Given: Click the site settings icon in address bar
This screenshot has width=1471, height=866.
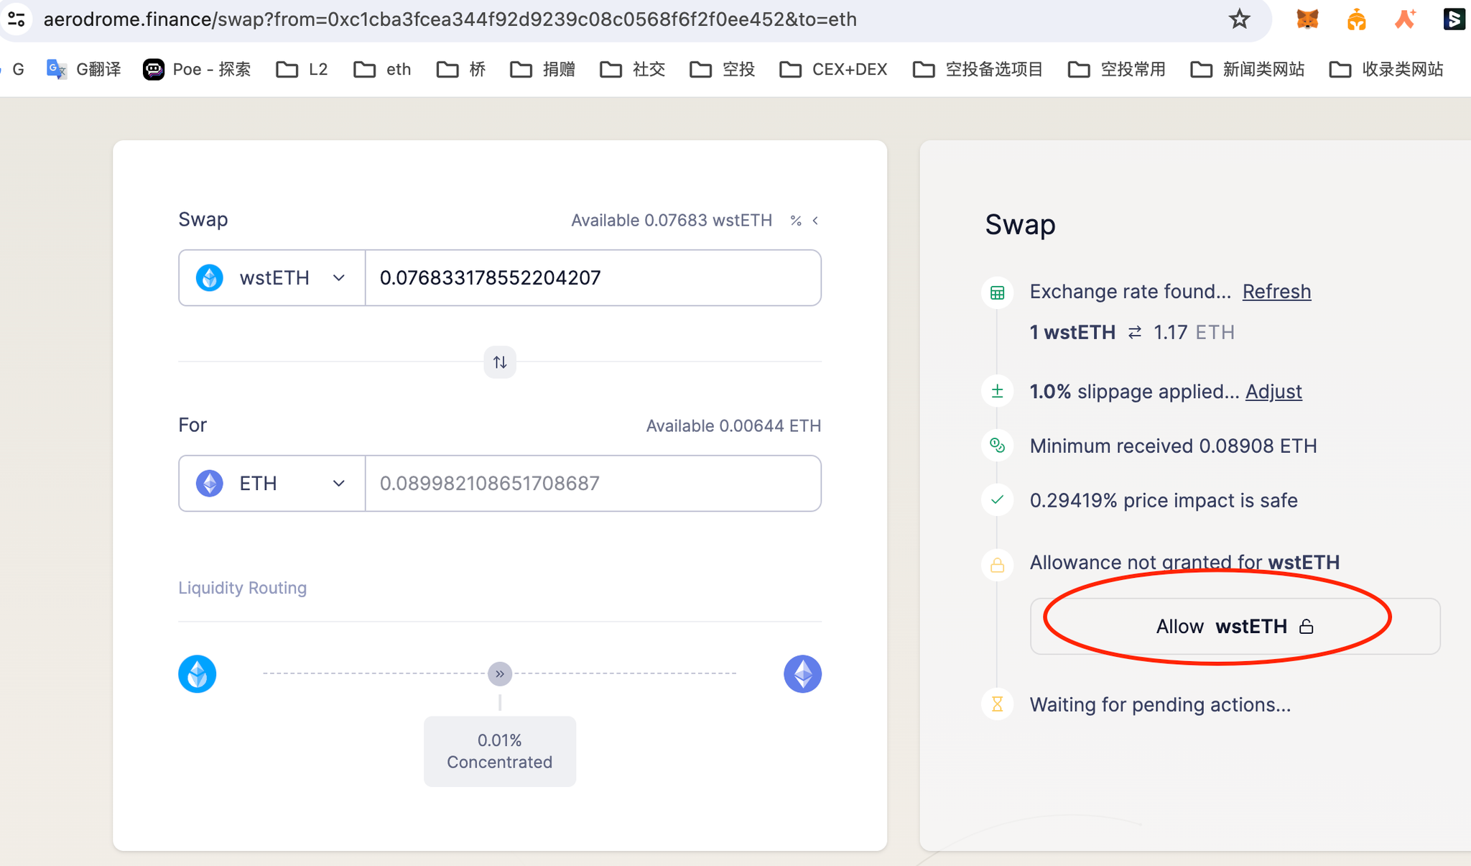Looking at the screenshot, I should (x=17, y=19).
